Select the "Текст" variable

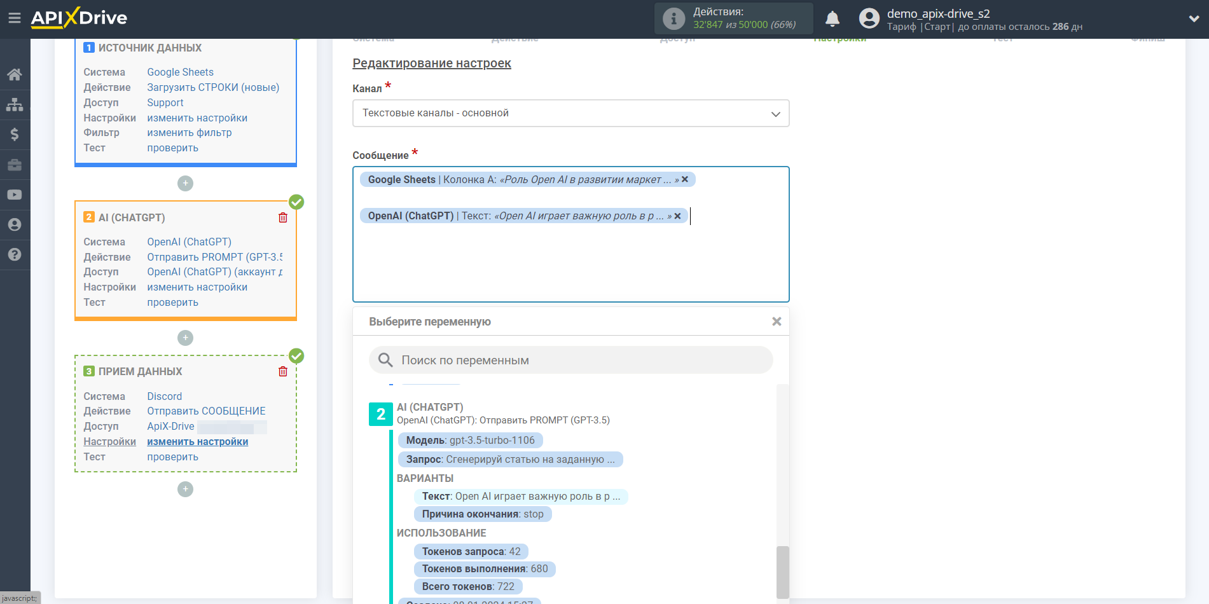click(521, 496)
